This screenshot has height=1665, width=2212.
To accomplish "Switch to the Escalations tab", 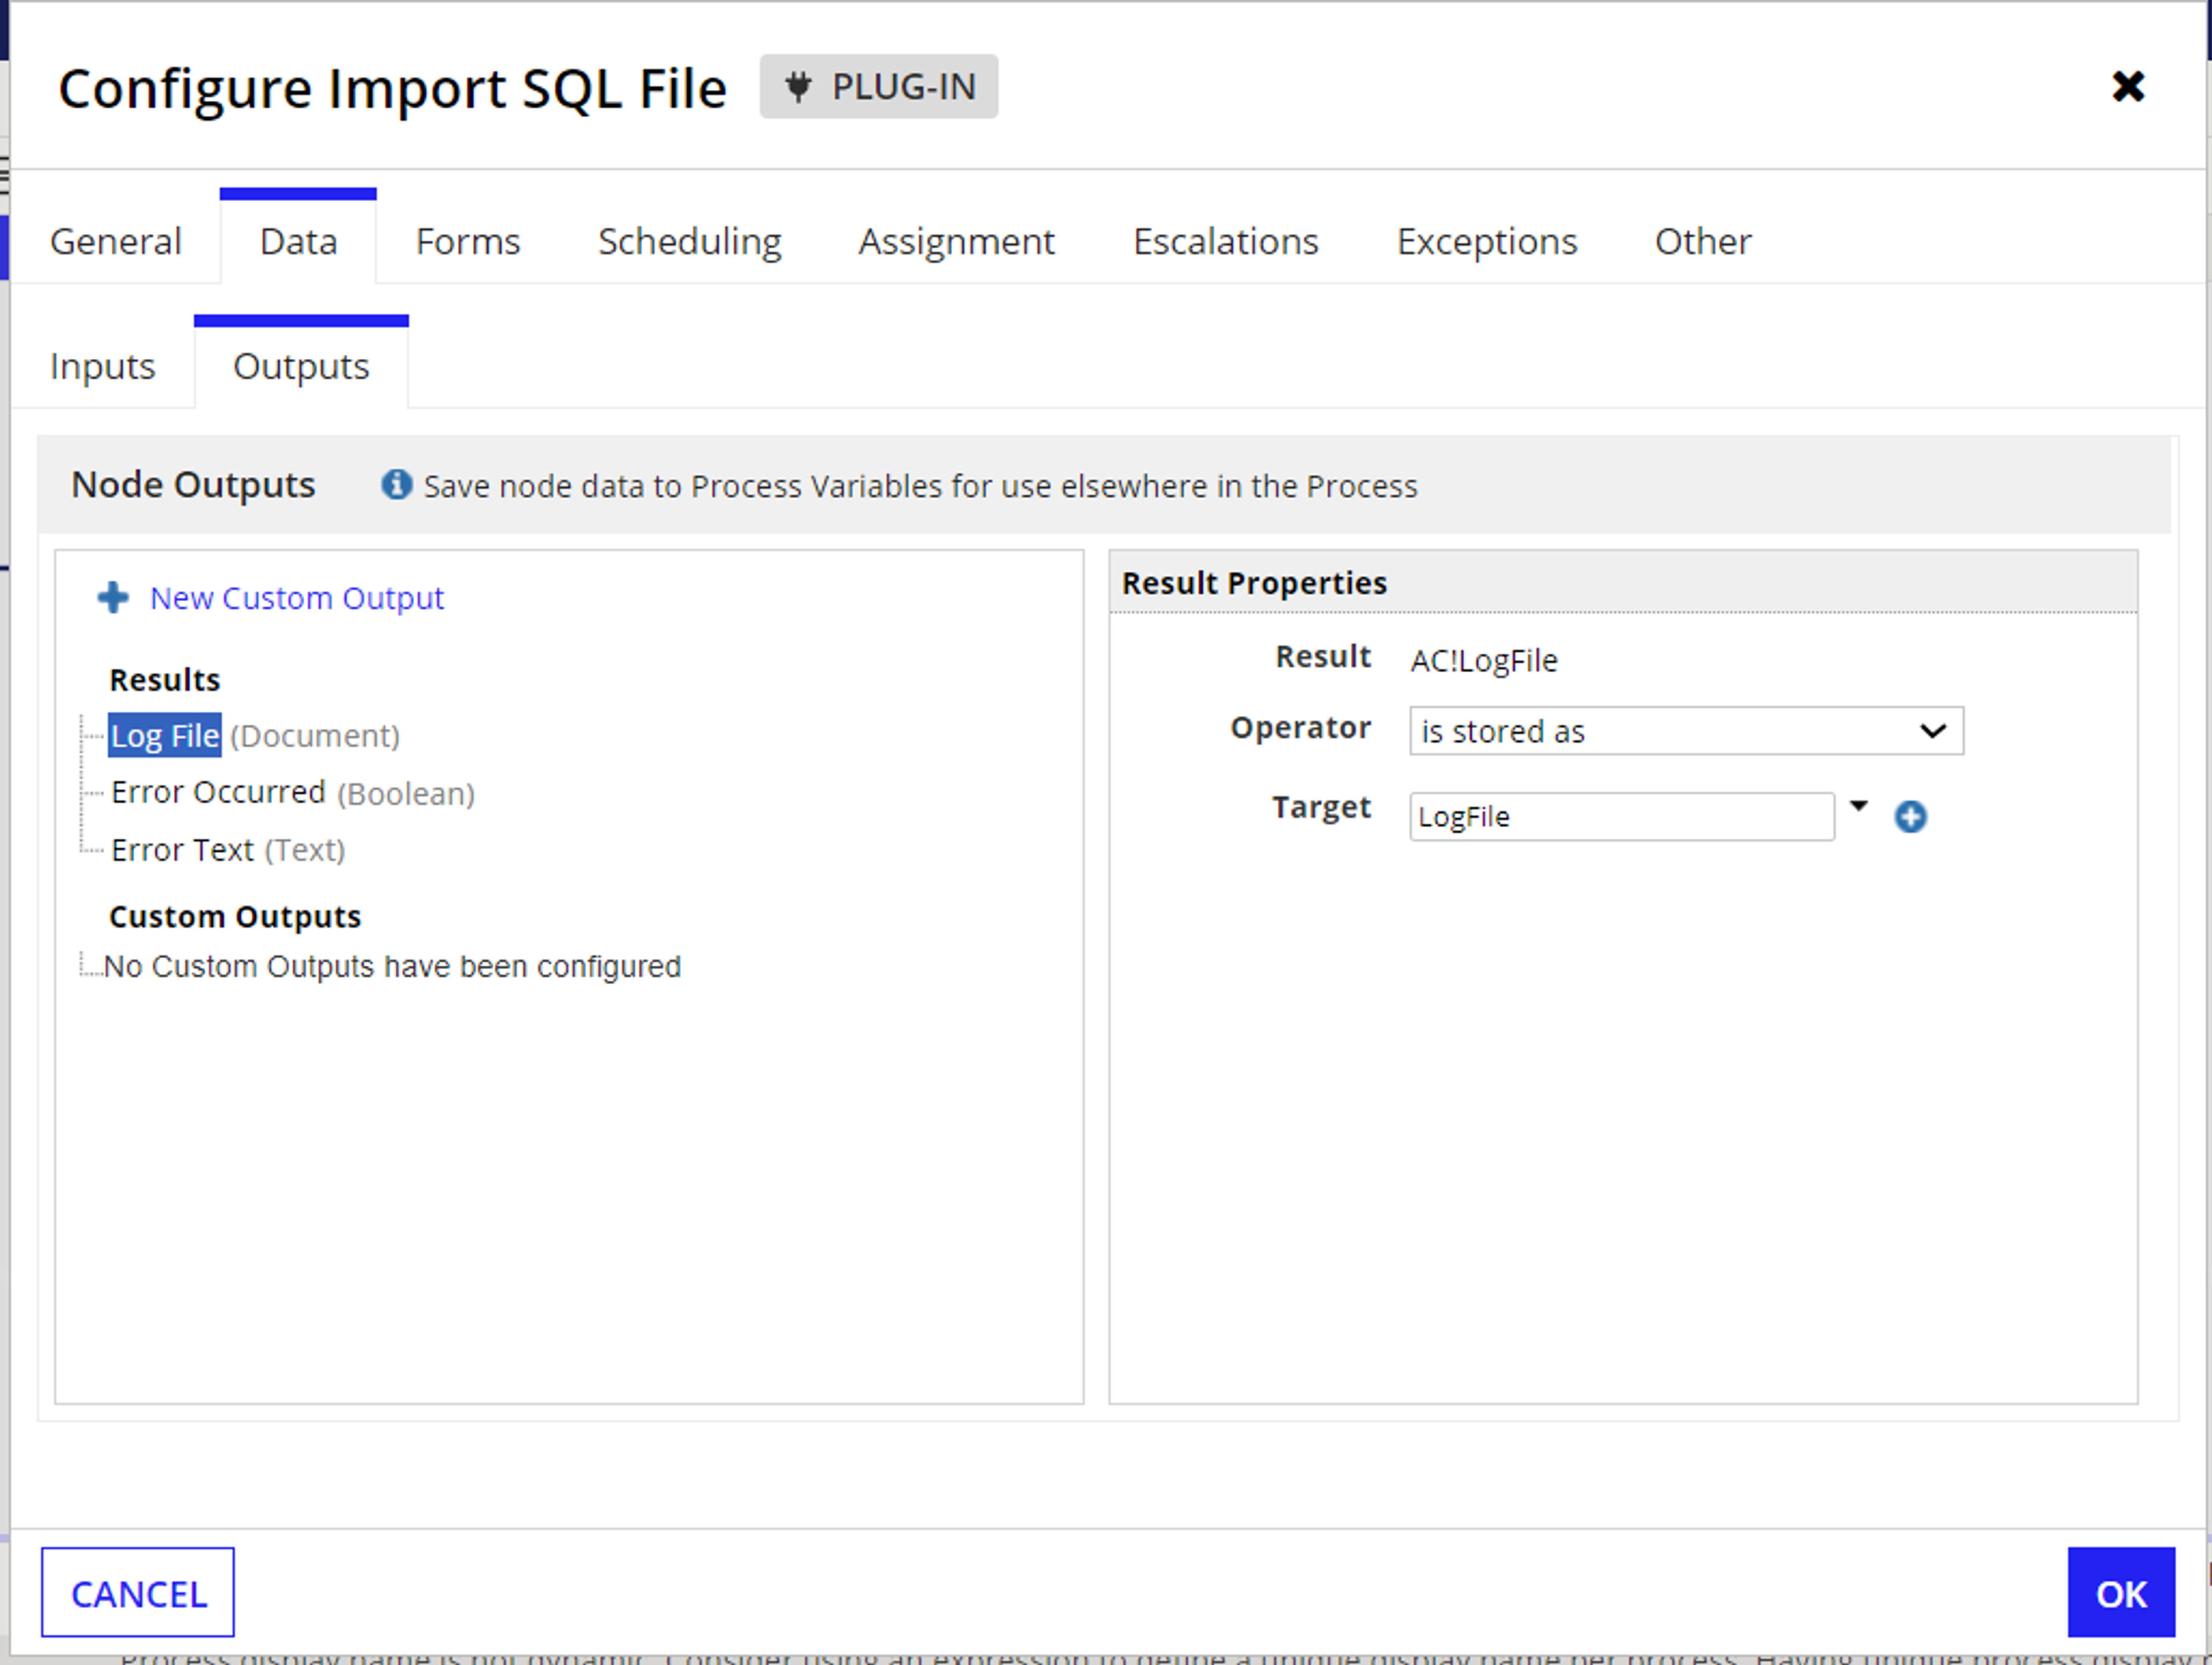I will click(1225, 241).
